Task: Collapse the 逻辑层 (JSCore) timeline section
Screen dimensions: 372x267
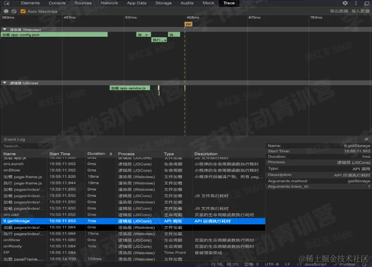Action: (x=4, y=83)
